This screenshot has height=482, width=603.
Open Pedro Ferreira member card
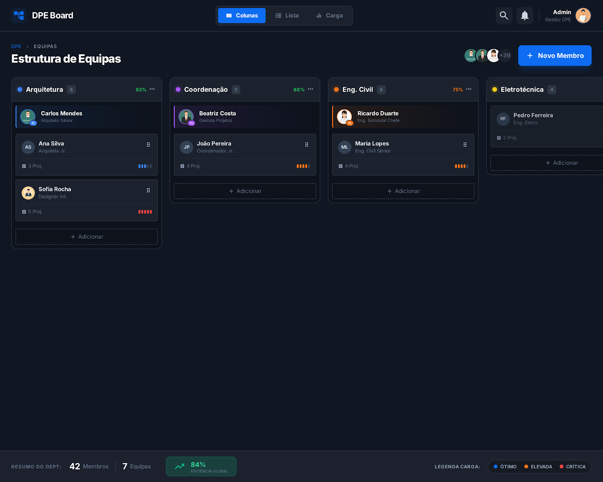tap(546, 126)
